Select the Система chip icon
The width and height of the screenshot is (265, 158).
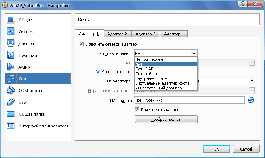[x=10, y=32]
